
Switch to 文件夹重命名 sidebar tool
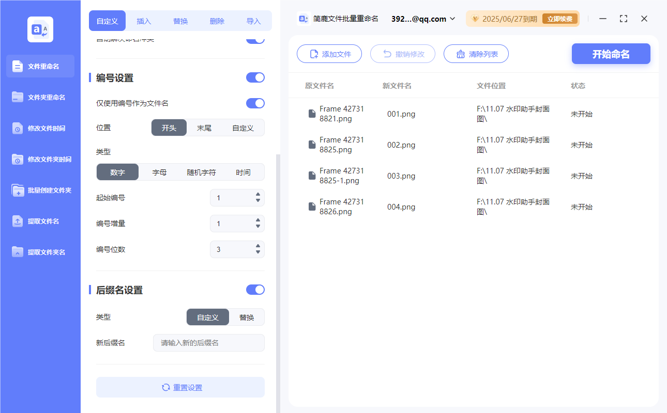(40, 97)
